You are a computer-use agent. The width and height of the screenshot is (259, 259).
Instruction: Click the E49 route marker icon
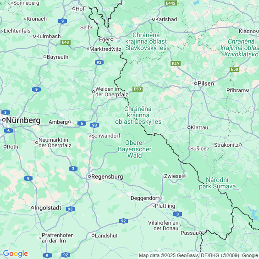click(176, 64)
